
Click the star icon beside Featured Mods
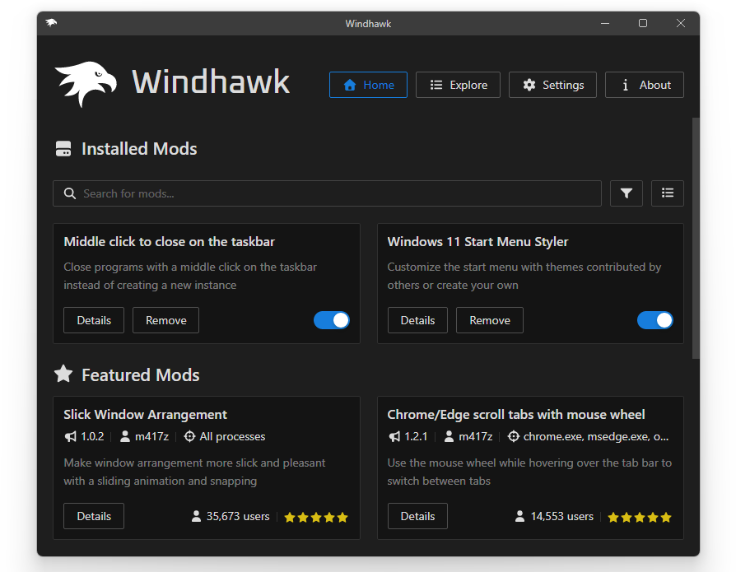pos(63,374)
